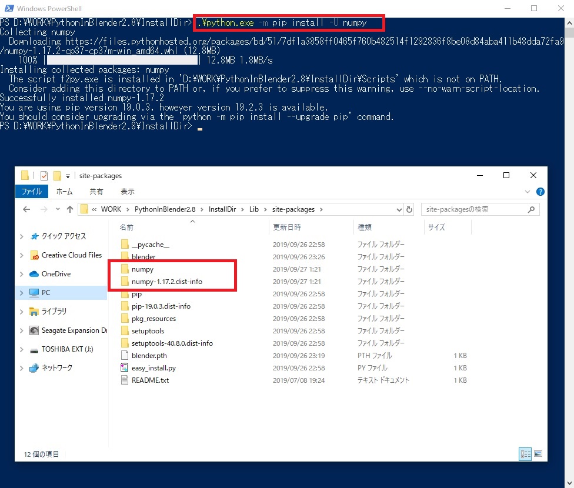The height and width of the screenshot is (488, 574).
Task: Select the easy_install.py file
Action: [153, 368]
